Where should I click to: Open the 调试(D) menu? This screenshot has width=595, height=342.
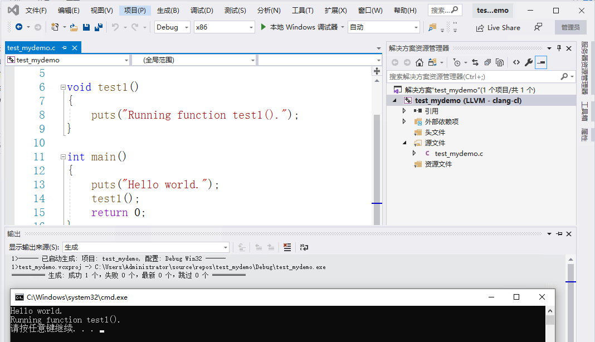[202, 10]
